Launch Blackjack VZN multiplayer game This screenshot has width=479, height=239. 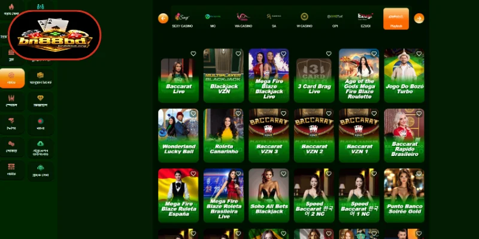223,76
